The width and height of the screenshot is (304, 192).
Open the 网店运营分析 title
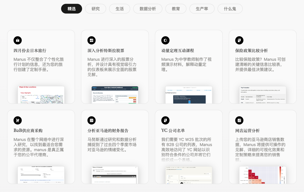(x=247, y=131)
